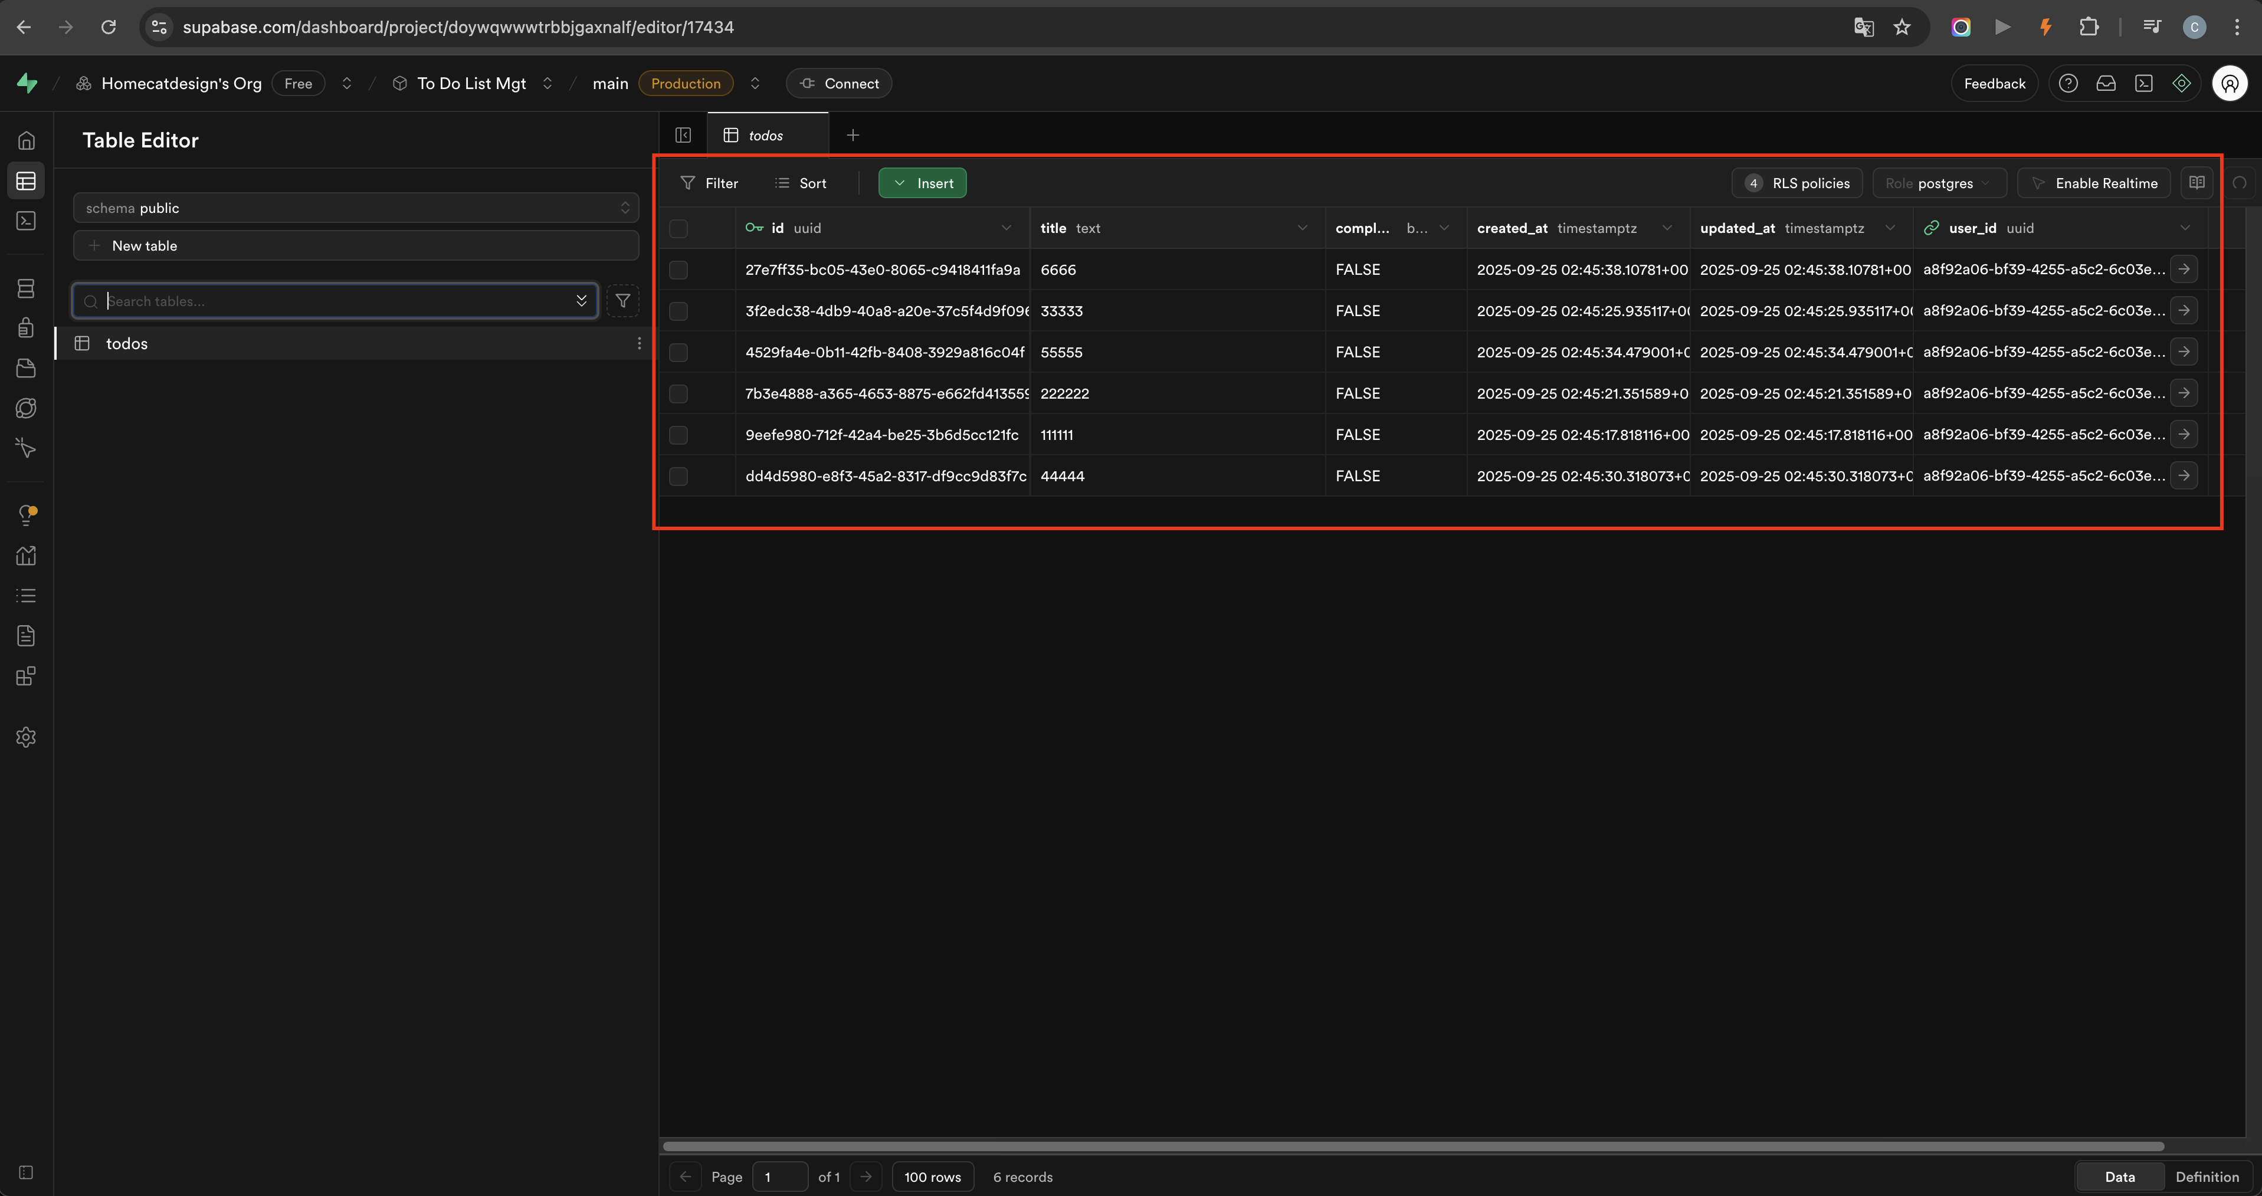2262x1196 pixels.
Task: Open the main branch switcher chevrons
Action: (x=754, y=83)
